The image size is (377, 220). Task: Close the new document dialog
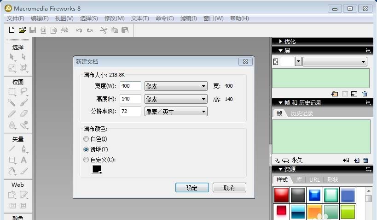click(x=245, y=62)
